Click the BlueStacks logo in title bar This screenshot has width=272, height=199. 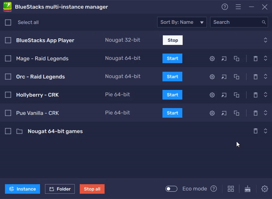coord(7,7)
